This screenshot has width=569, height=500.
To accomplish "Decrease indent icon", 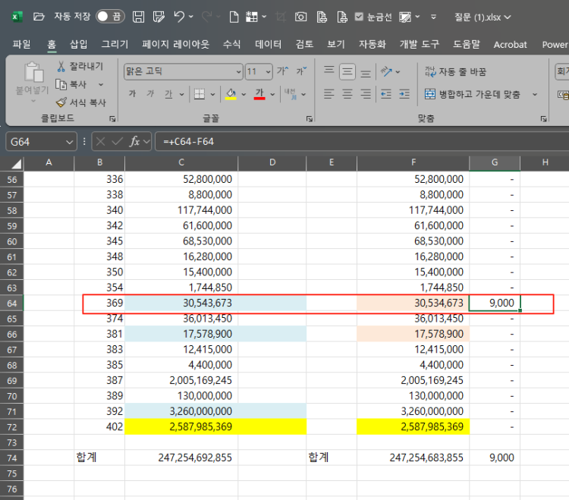I will (386, 94).
